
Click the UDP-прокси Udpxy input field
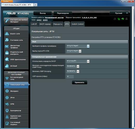70,76
